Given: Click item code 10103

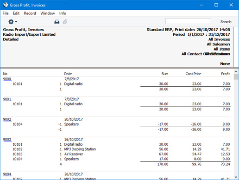Looking at the screenshot, I should click(18, 154).
